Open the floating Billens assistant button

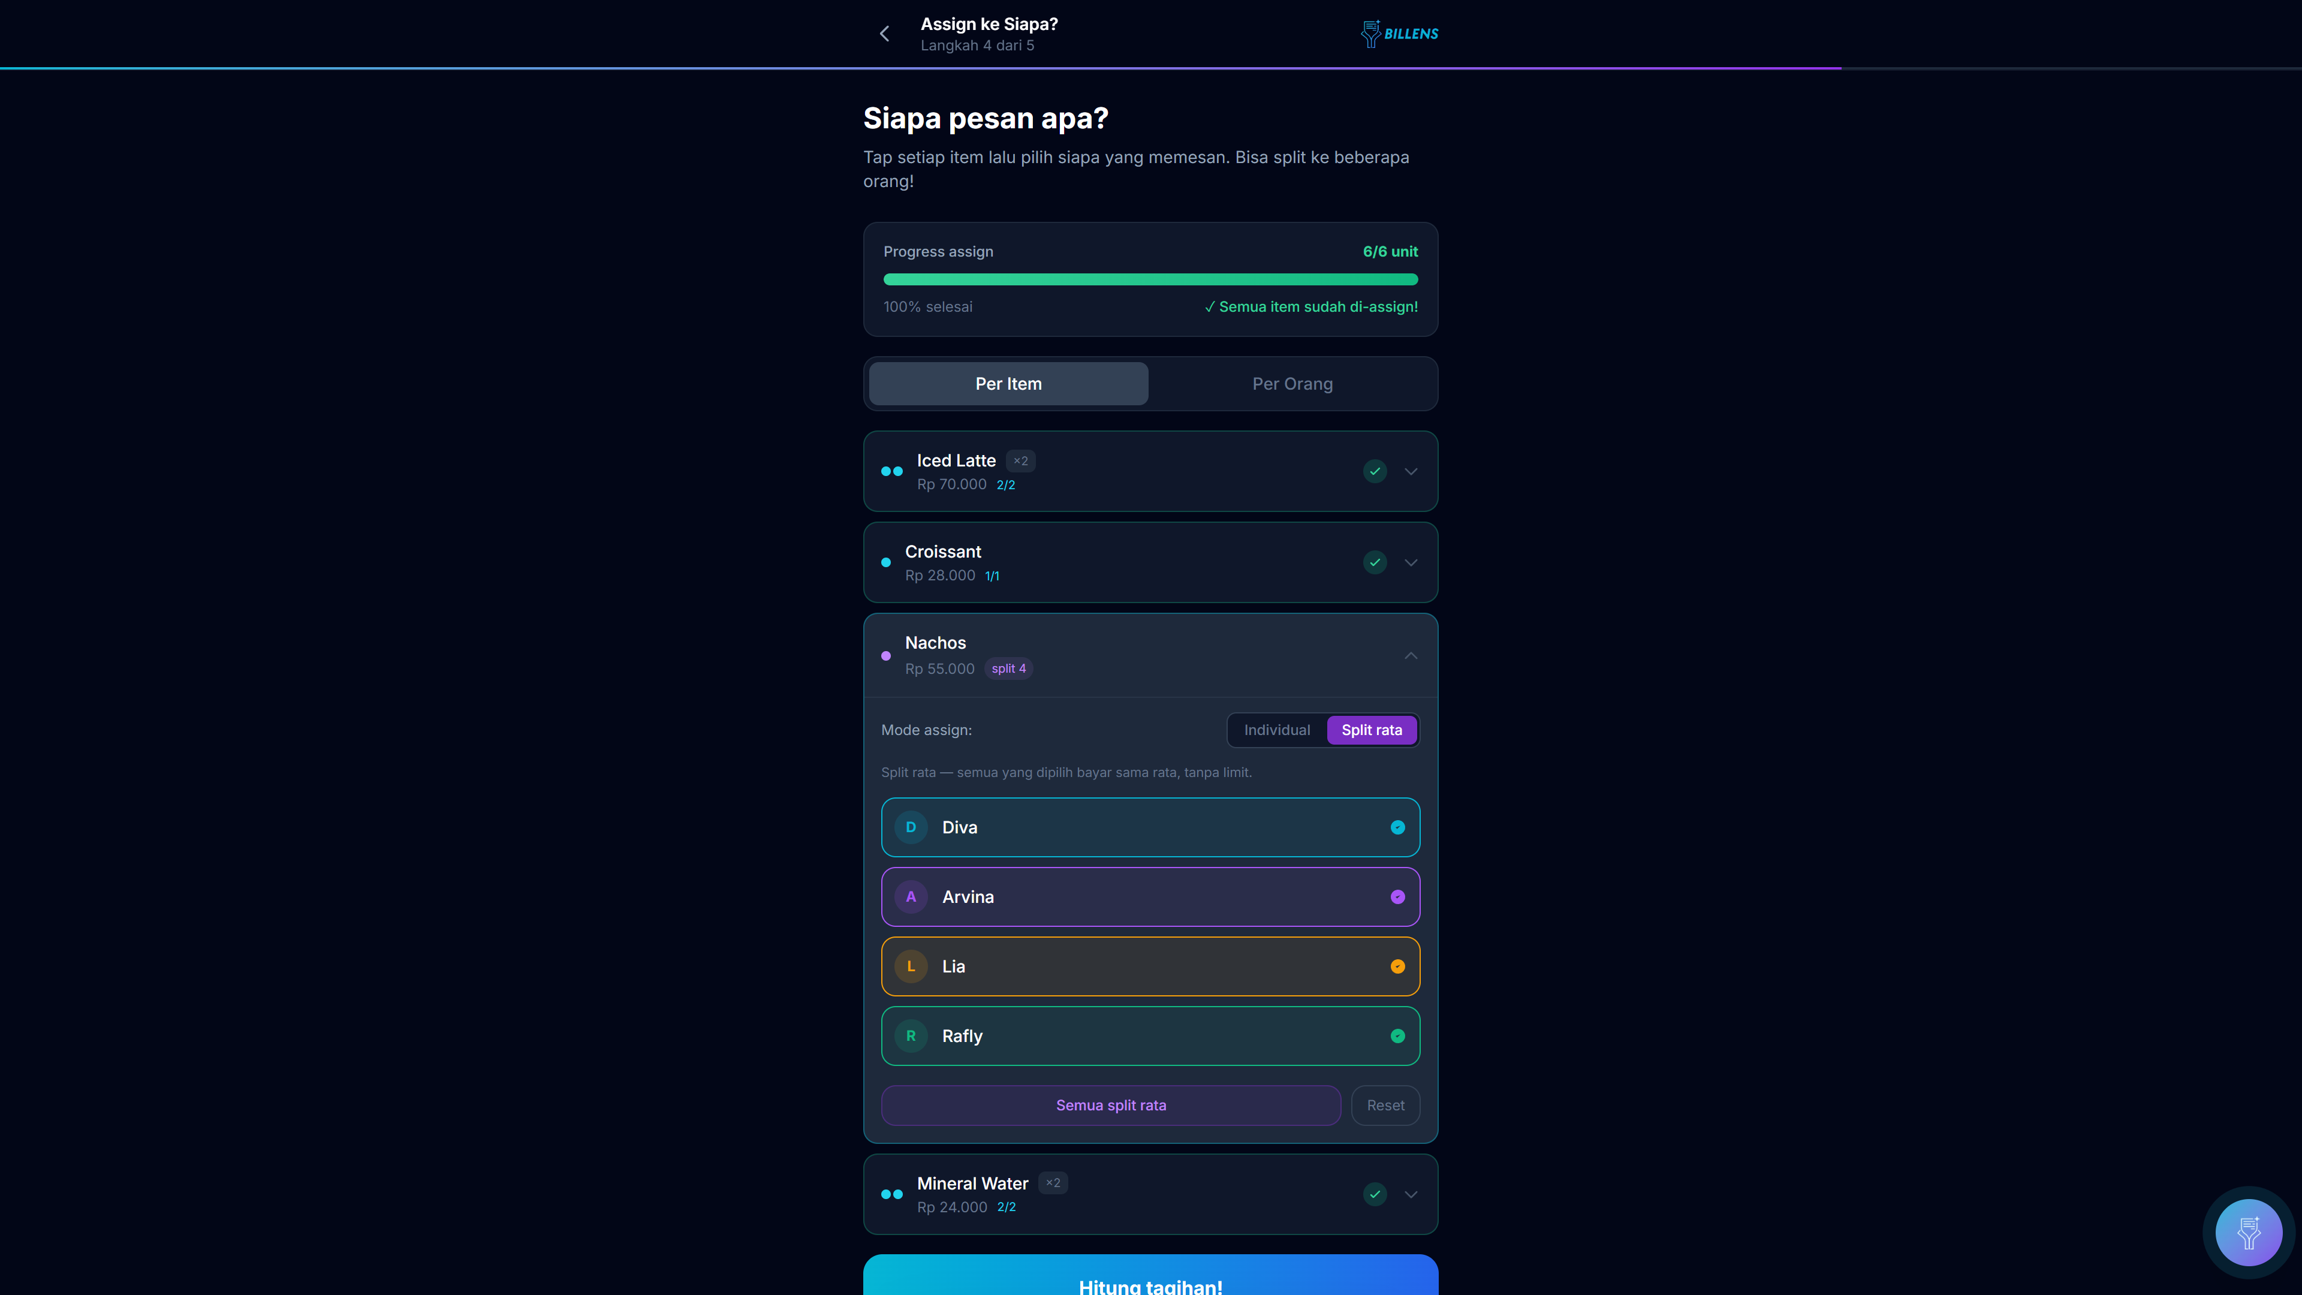coord(2249,1233)
